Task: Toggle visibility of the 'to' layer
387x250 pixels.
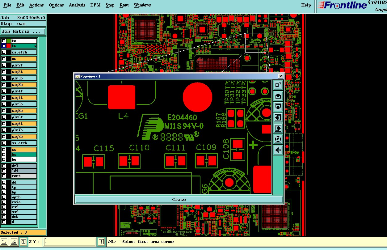Action: [x=4, y=41]
